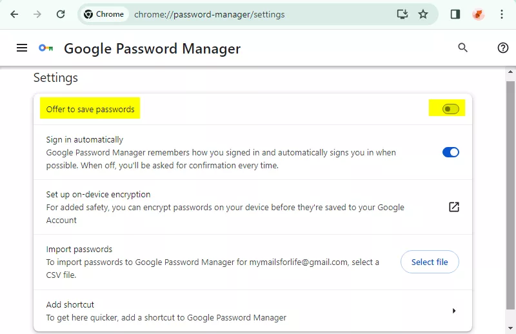Click the browser forward arrow
This screenshot has width=516, height=334.
pos(37,14)
